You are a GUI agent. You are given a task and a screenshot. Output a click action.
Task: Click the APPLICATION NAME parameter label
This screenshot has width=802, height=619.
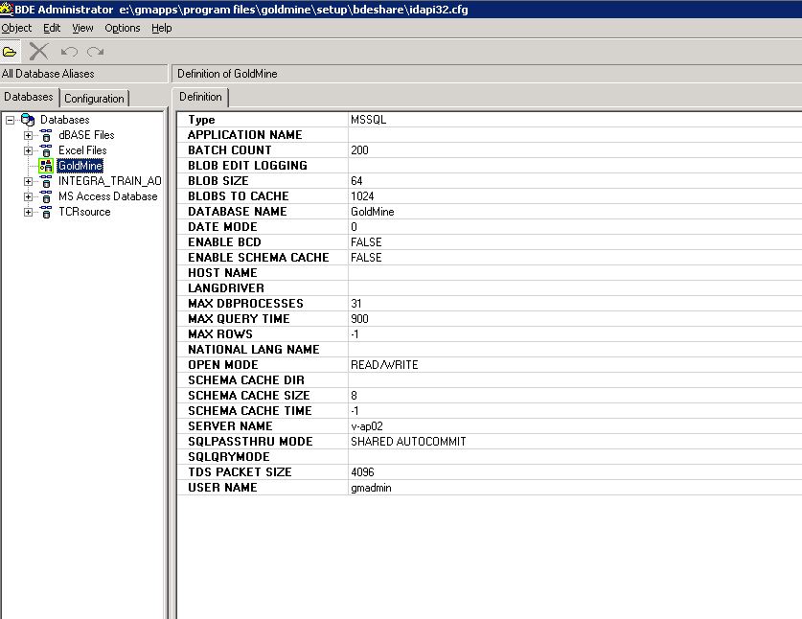pos(245,134)
